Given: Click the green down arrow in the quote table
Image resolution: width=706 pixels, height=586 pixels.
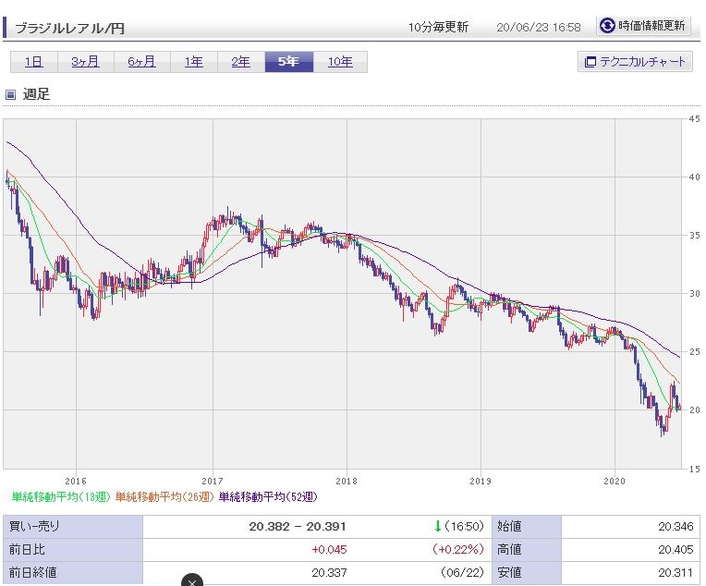Looking at the screenshot, I should coord(437,526).
